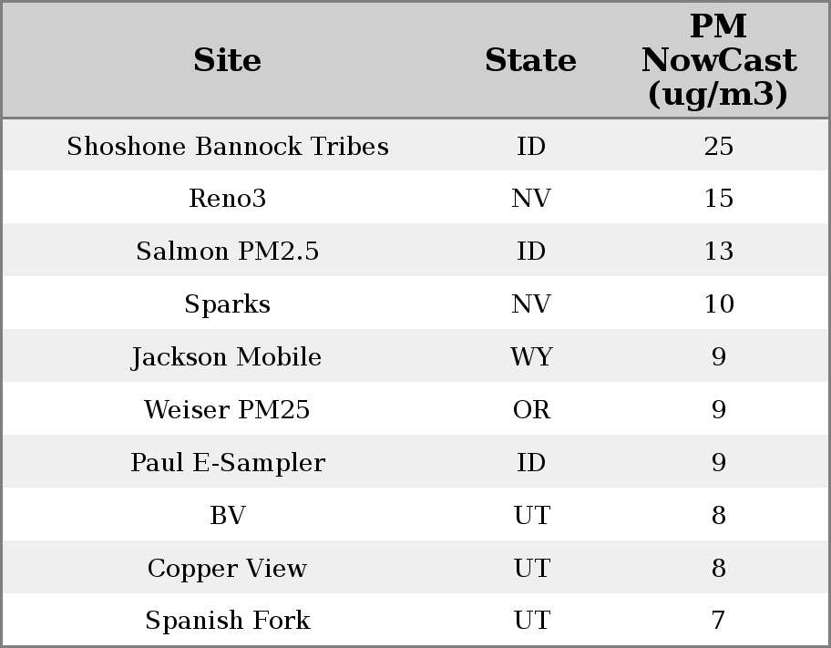Click the Site column header
The height and width of the screenshot is (648, 831).
pos(228,61)
